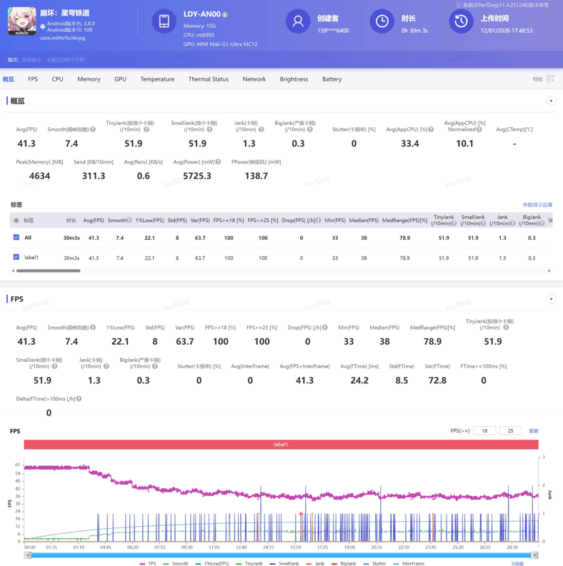Screen dimensions: 563x566
Task: Click the creator user avatar icon
Action: pos(297,21)
